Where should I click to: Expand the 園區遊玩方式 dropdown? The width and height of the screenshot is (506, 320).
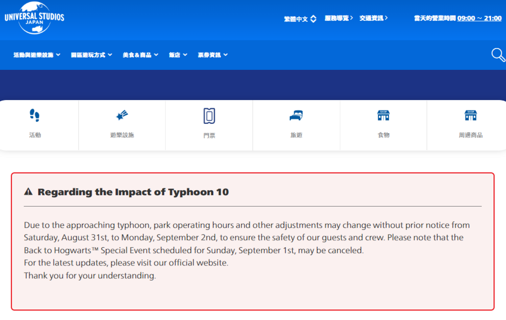(x=91, y=55)
